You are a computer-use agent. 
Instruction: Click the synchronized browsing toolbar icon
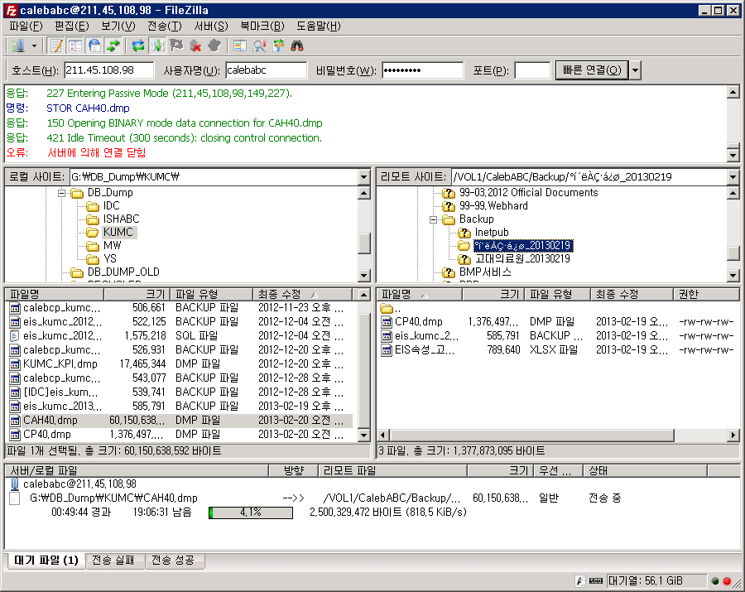coord(278,46)
